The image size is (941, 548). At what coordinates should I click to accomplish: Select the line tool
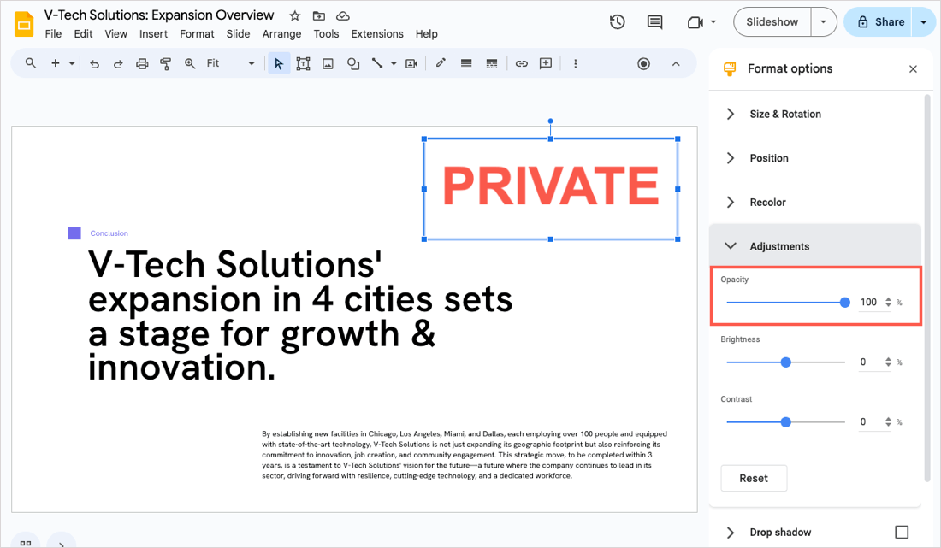[x=377, y=63]
